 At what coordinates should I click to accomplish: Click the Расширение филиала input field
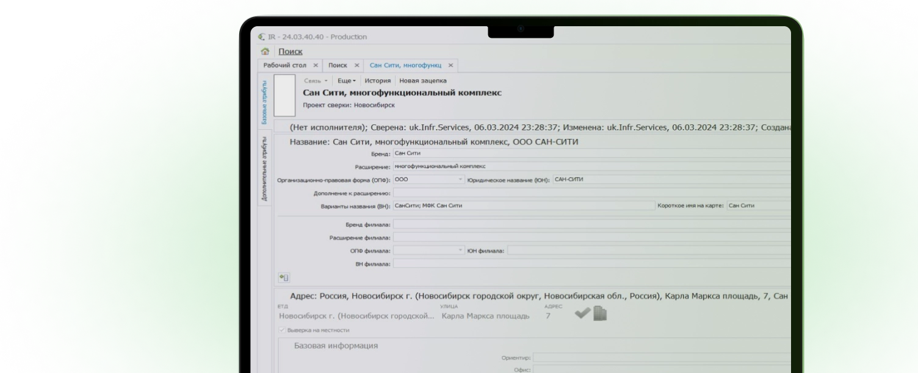click(x=592, y=238)
